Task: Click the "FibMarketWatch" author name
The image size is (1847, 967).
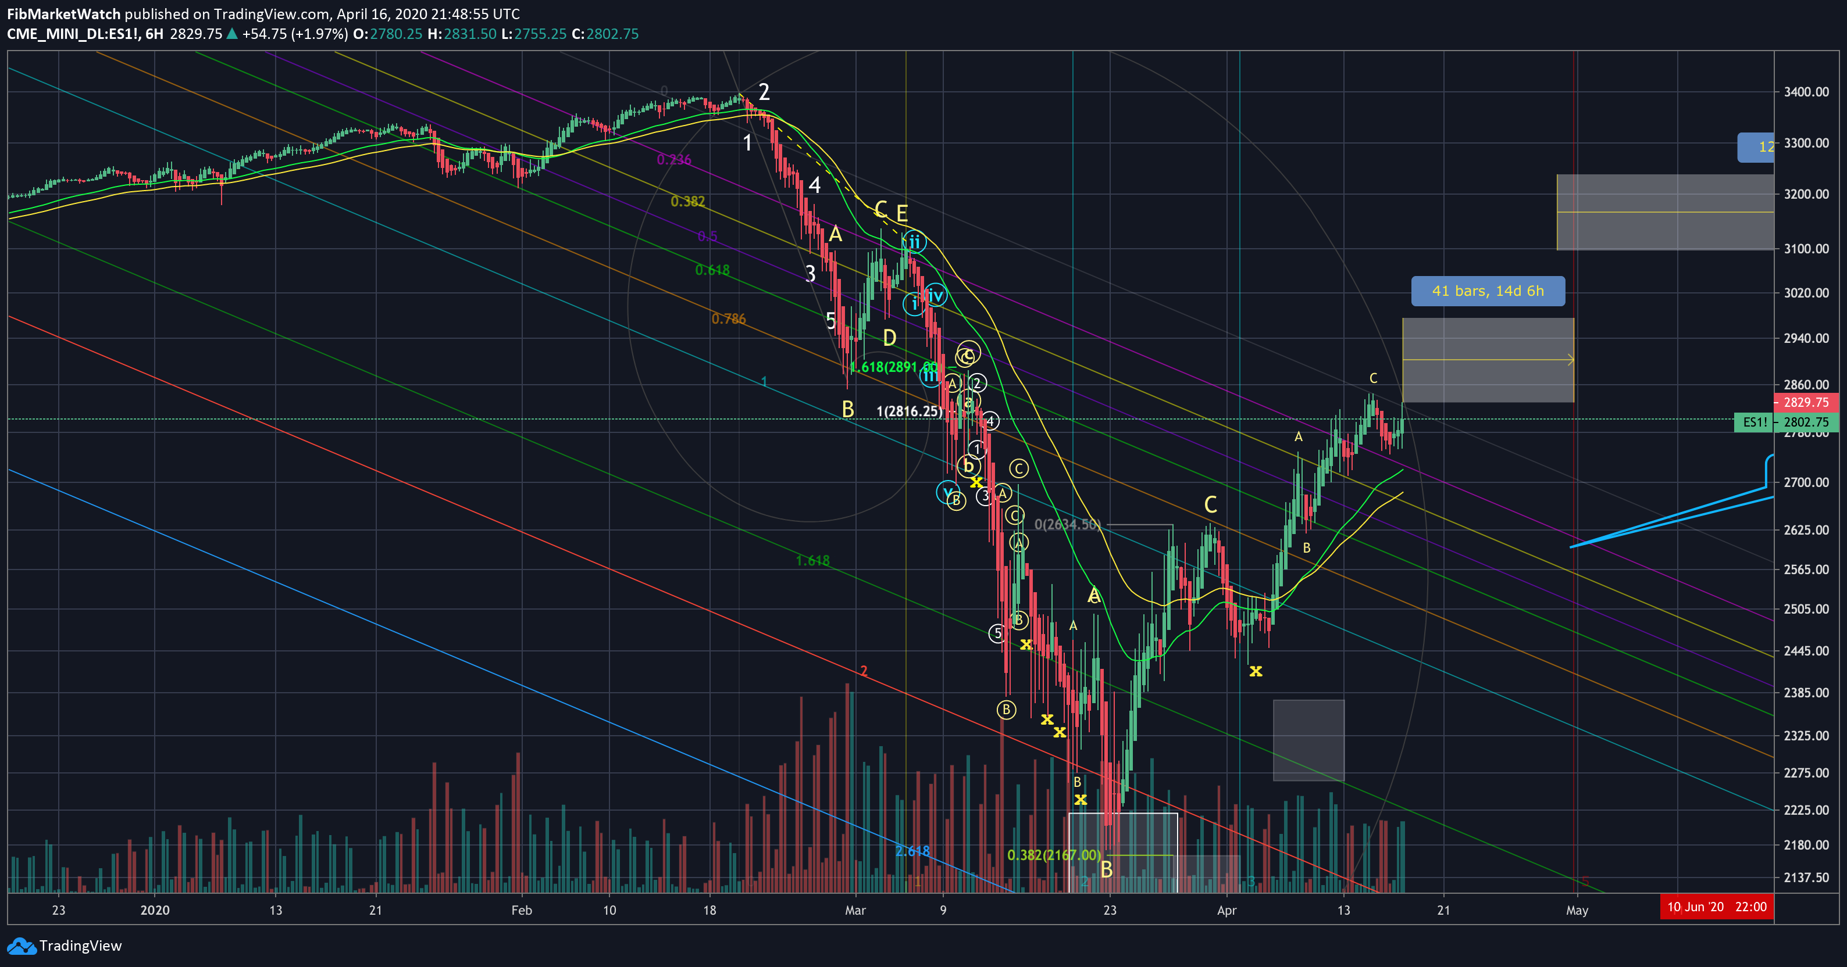Action: click(x=64, y=13)
